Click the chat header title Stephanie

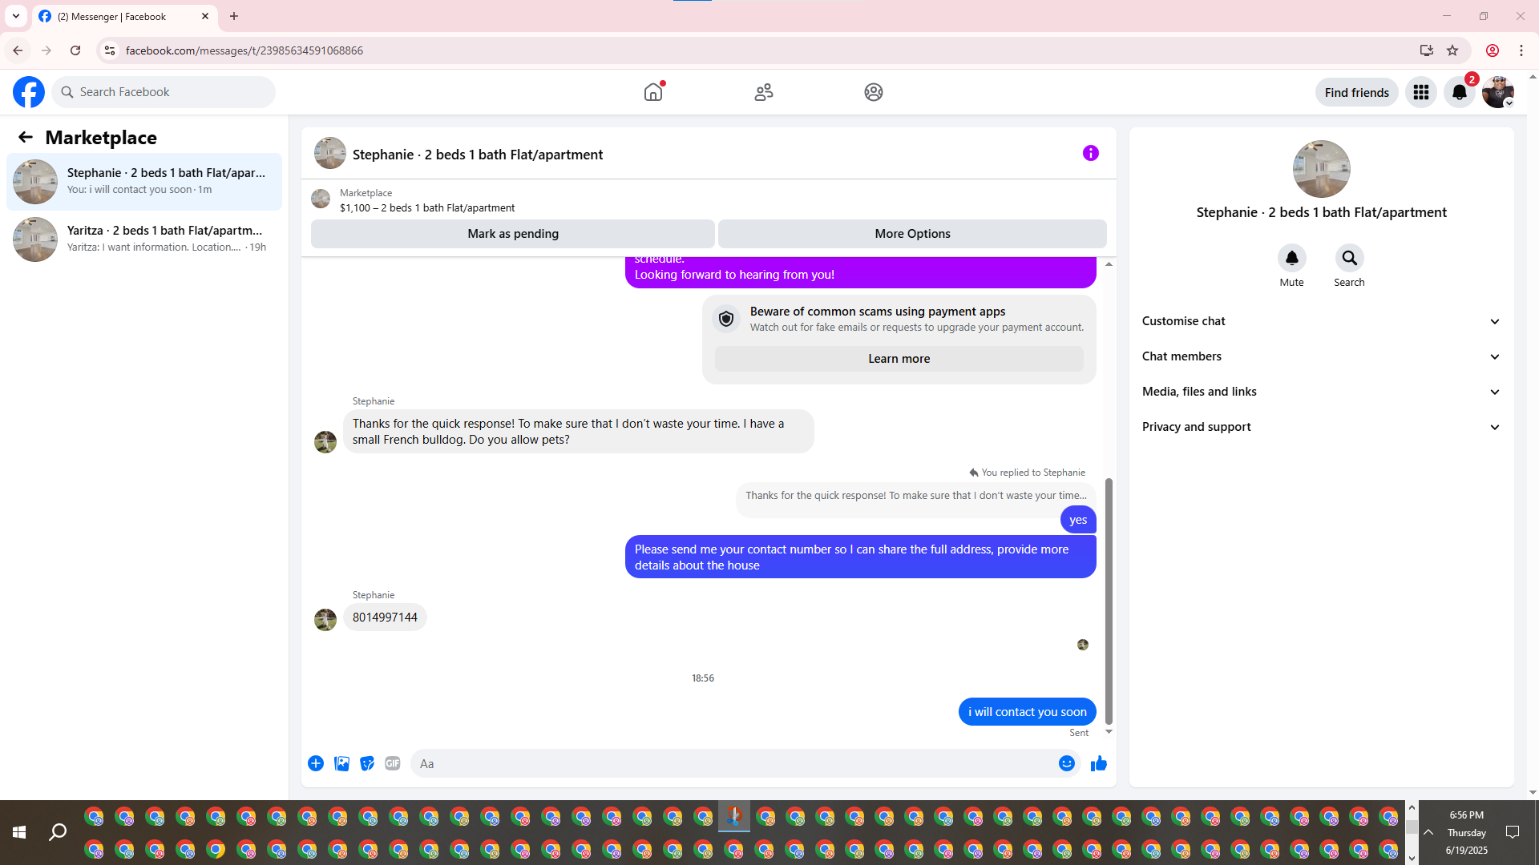(x=478, y=155)
